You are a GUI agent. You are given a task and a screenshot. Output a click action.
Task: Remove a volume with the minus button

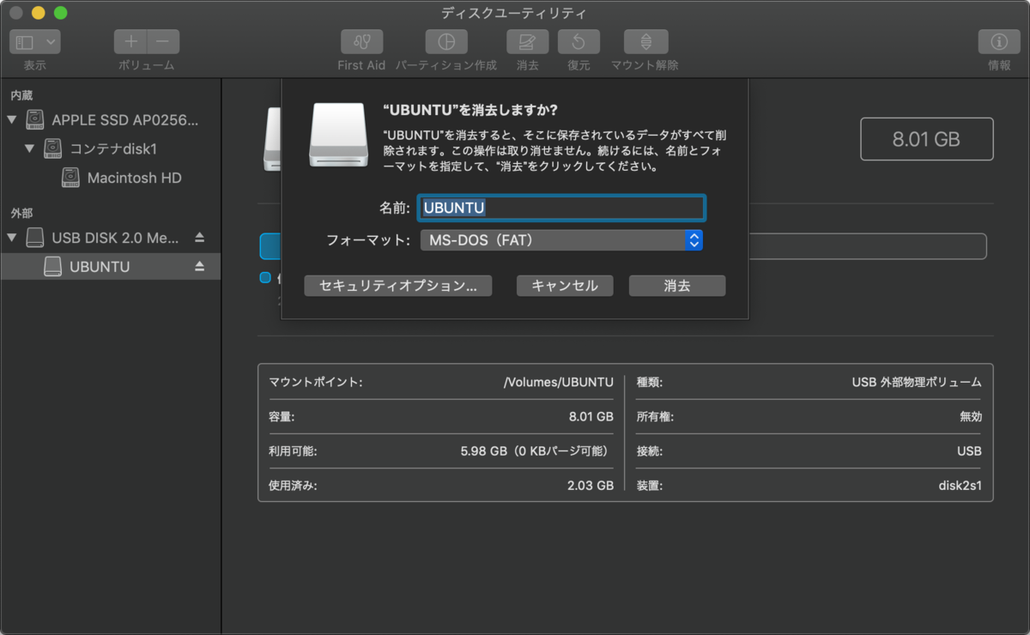[163, 41]
